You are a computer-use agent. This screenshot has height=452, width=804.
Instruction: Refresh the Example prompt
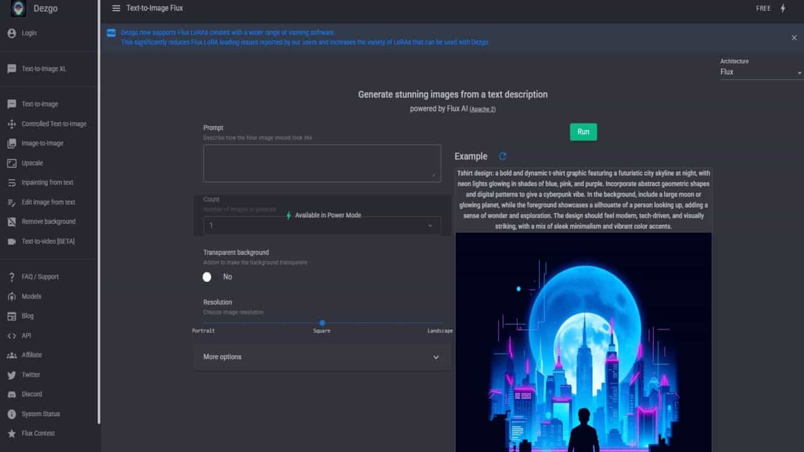pyautogui.click(x=501, y=156)
